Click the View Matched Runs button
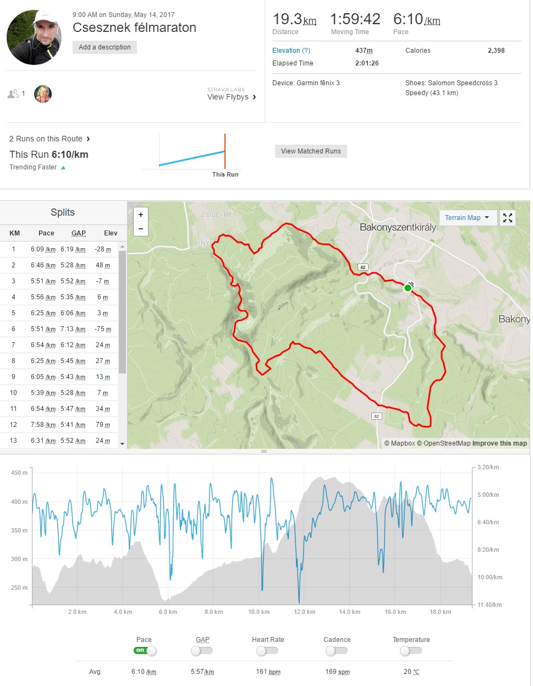Viewport: 533px width, 686px height. [311, 151]
